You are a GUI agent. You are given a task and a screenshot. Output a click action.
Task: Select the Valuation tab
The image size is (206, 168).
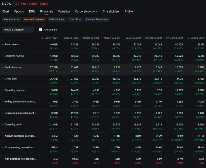(x=64, y=12)
